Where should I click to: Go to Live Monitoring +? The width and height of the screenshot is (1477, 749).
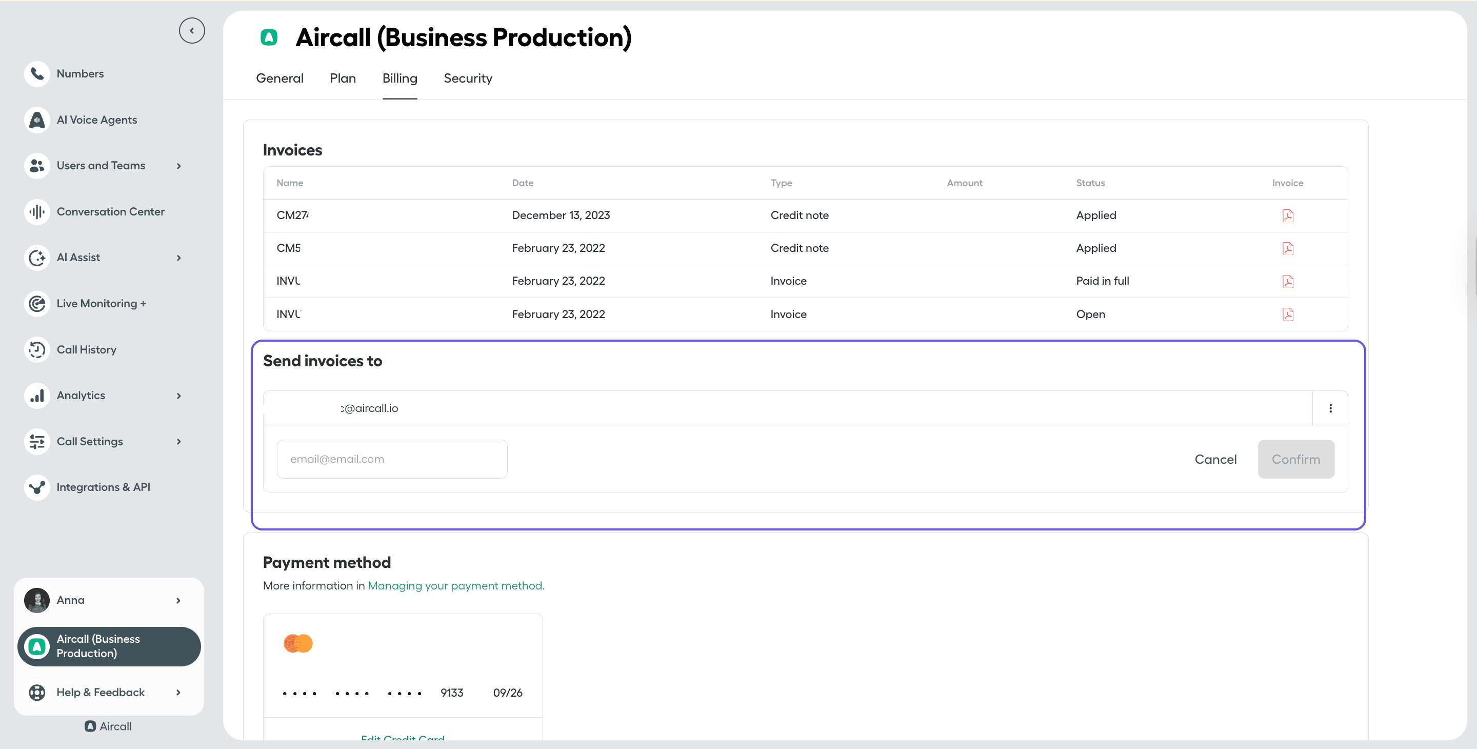pos(101,303)
